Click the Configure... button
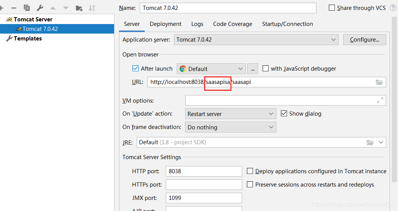Image resolution: width=398 pixels, height=211 pixels. click(364, 40)
